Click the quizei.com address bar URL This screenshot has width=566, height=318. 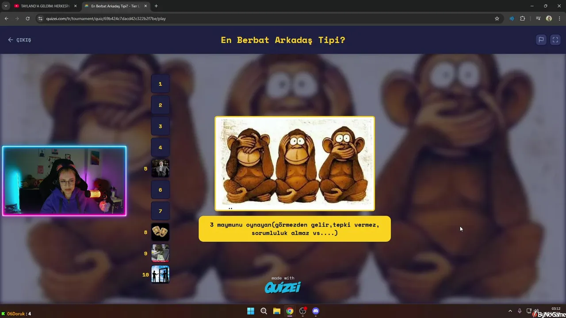(x=106, y=19)
